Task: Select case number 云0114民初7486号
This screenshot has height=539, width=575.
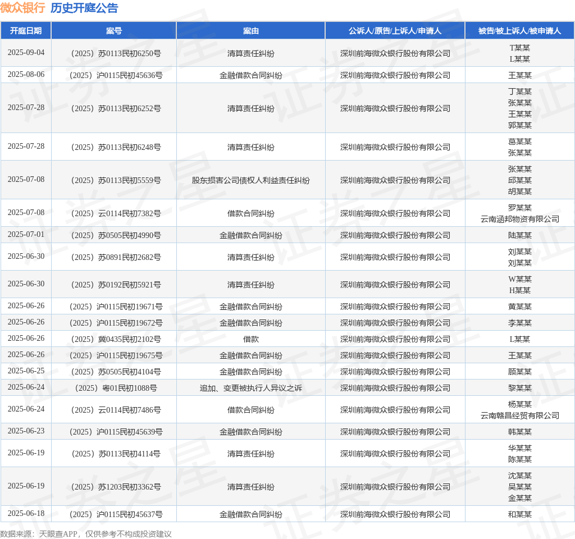Action: [116, 410]
